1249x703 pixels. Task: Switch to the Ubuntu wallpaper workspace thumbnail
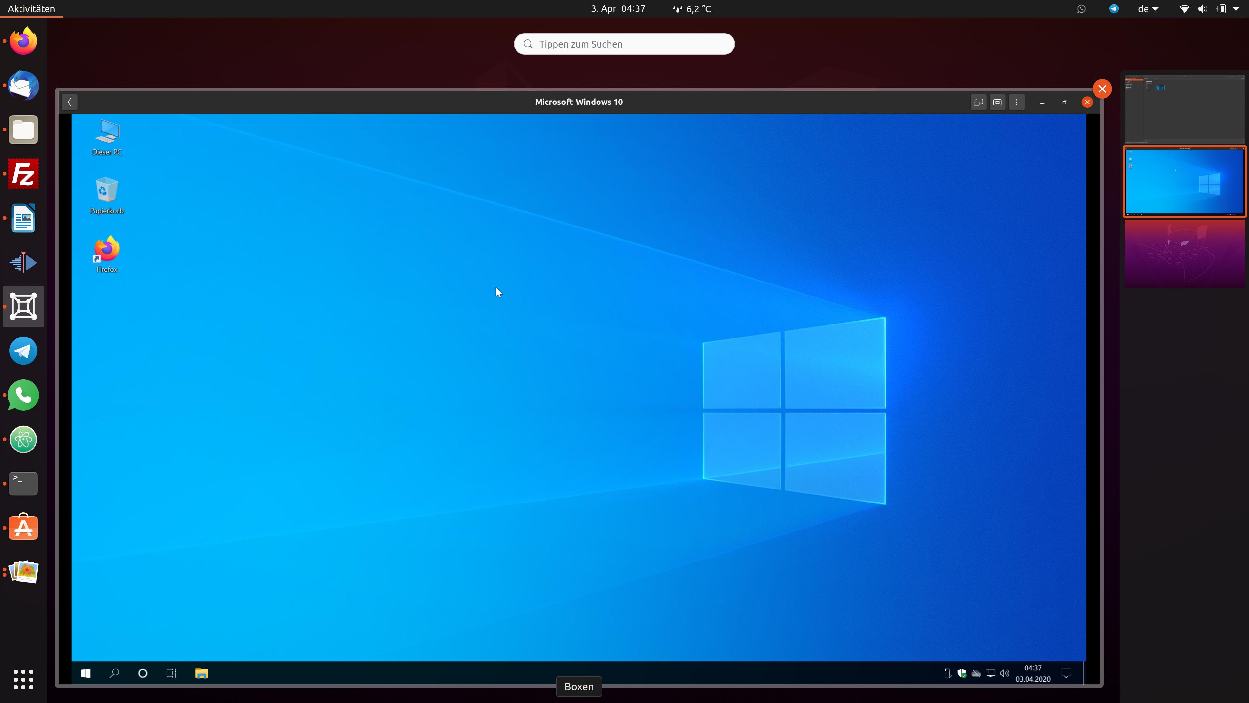coord(1185,254)
